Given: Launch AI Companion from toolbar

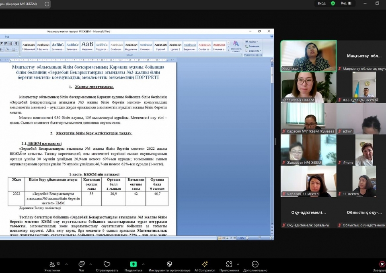Looking at the screenshot, I should click(205, 266).
